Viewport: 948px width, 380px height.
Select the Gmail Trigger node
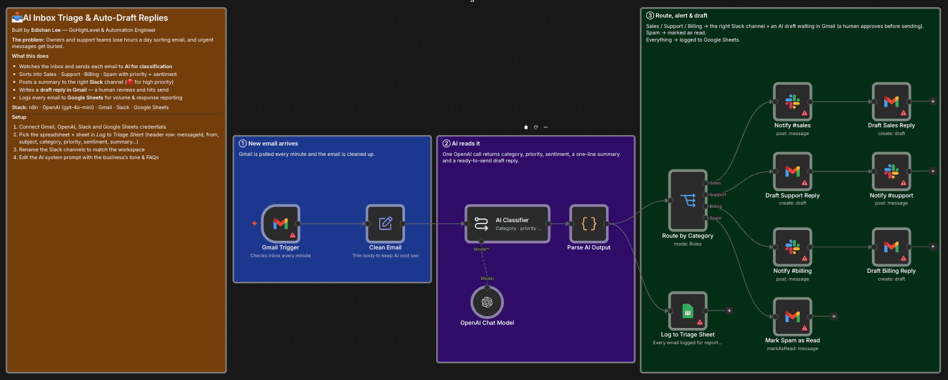[280, 223]
